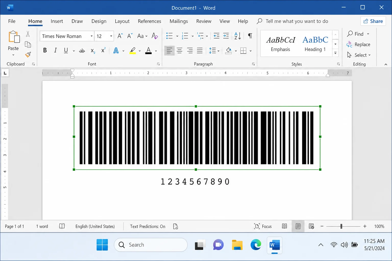Switch to the Insert tab
The width and height of the screenshot is (392, 261).
[x=57, y=21]
